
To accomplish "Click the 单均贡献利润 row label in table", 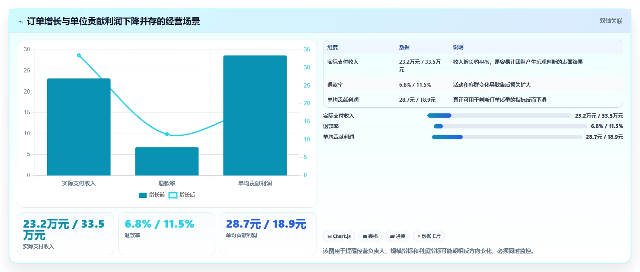I will click(x=343, y=100).
